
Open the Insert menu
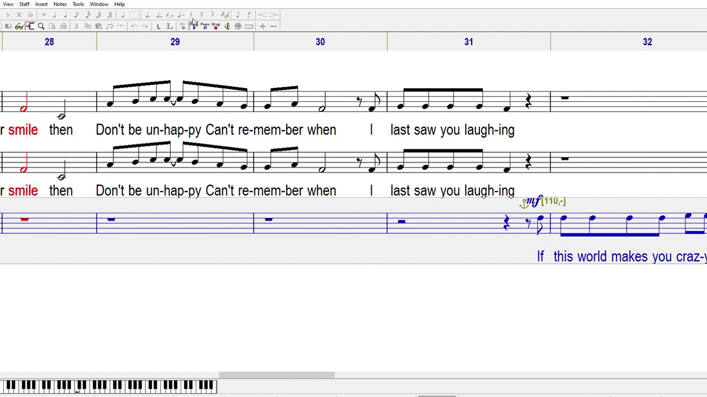41,4
